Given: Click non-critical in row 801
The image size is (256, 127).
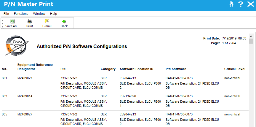Looking at the screenshot, I should click(x=232, y=78).
